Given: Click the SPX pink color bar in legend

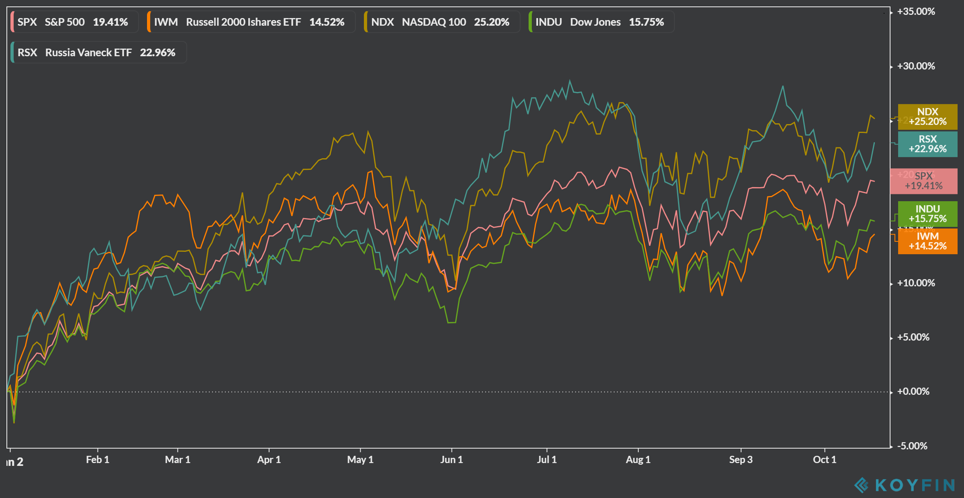Looking at the screenshot, I should click(x=12, y=22).
